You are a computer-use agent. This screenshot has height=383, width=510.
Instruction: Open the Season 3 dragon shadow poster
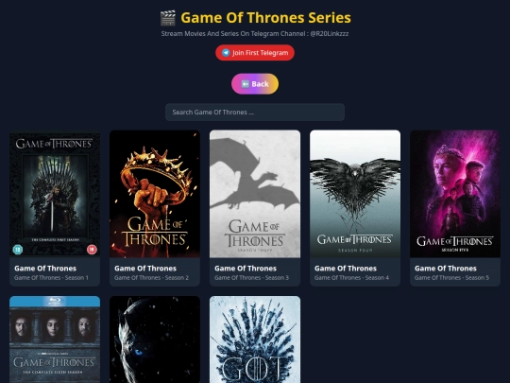click(x=255, y=194)
